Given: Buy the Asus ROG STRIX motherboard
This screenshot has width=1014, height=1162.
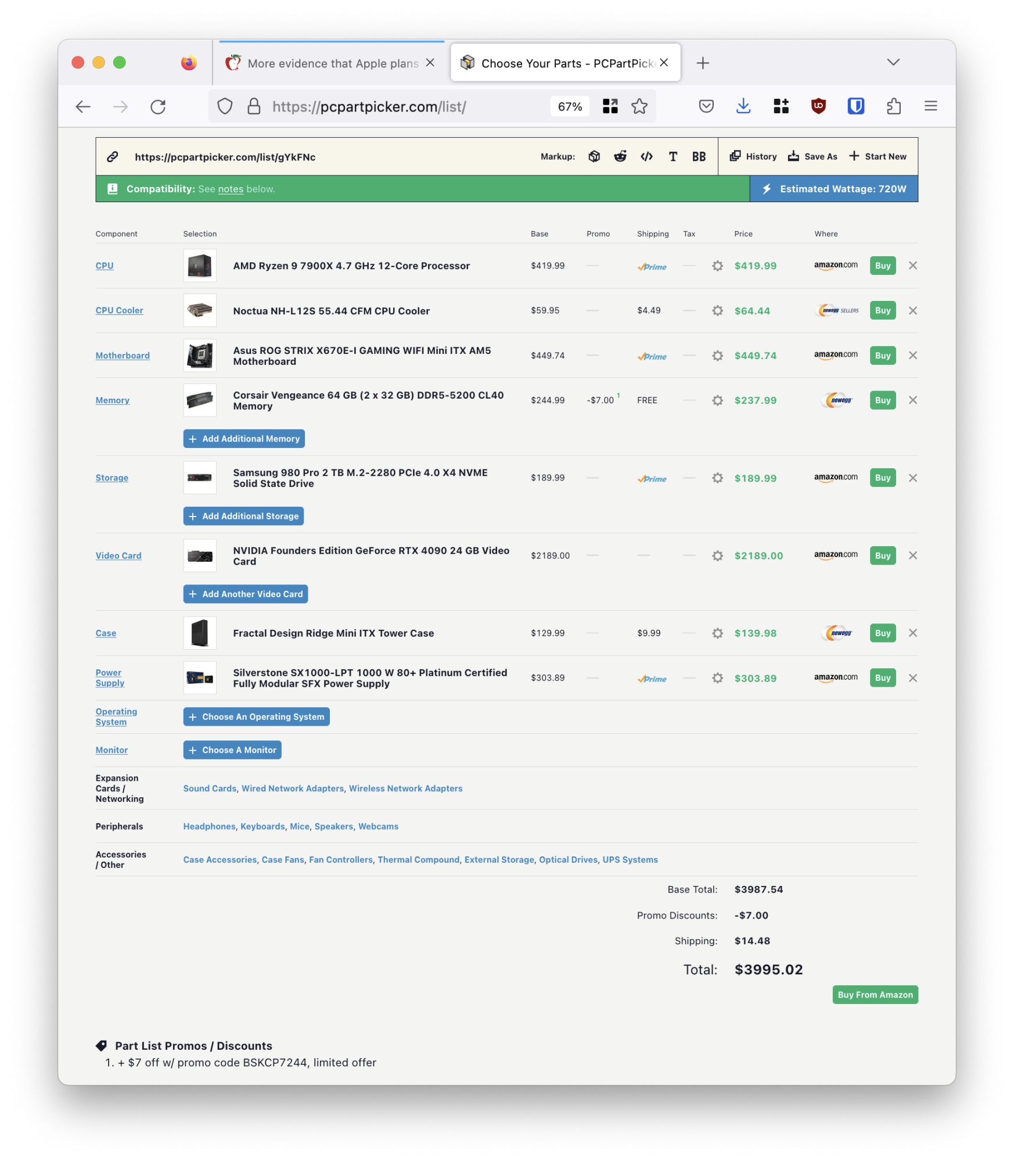Looking at the screenshot, I should 882,355.
